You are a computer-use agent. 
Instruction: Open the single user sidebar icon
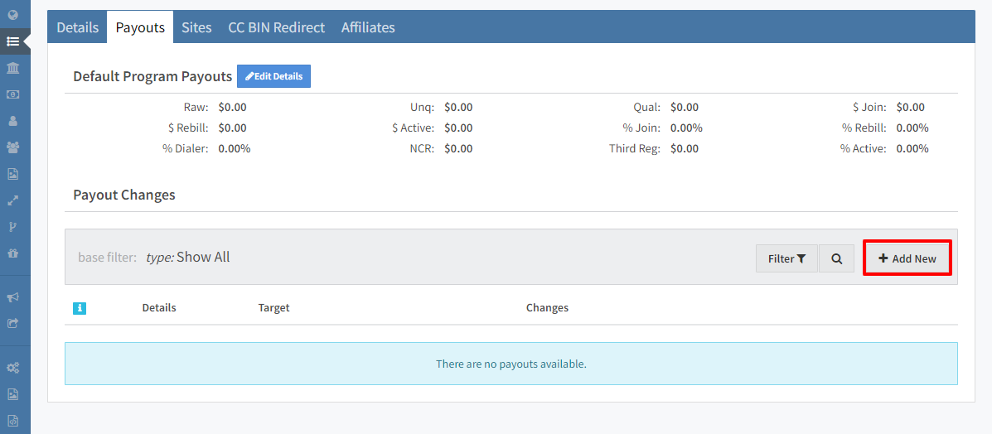click(x=13, y=121)
